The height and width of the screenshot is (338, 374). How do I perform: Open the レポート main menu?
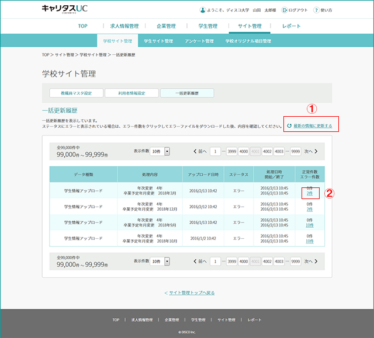(x=291, y=26)
